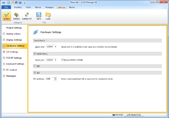
Task: Switch to the Graphics ribbon tab
Action: coord(18,7)
